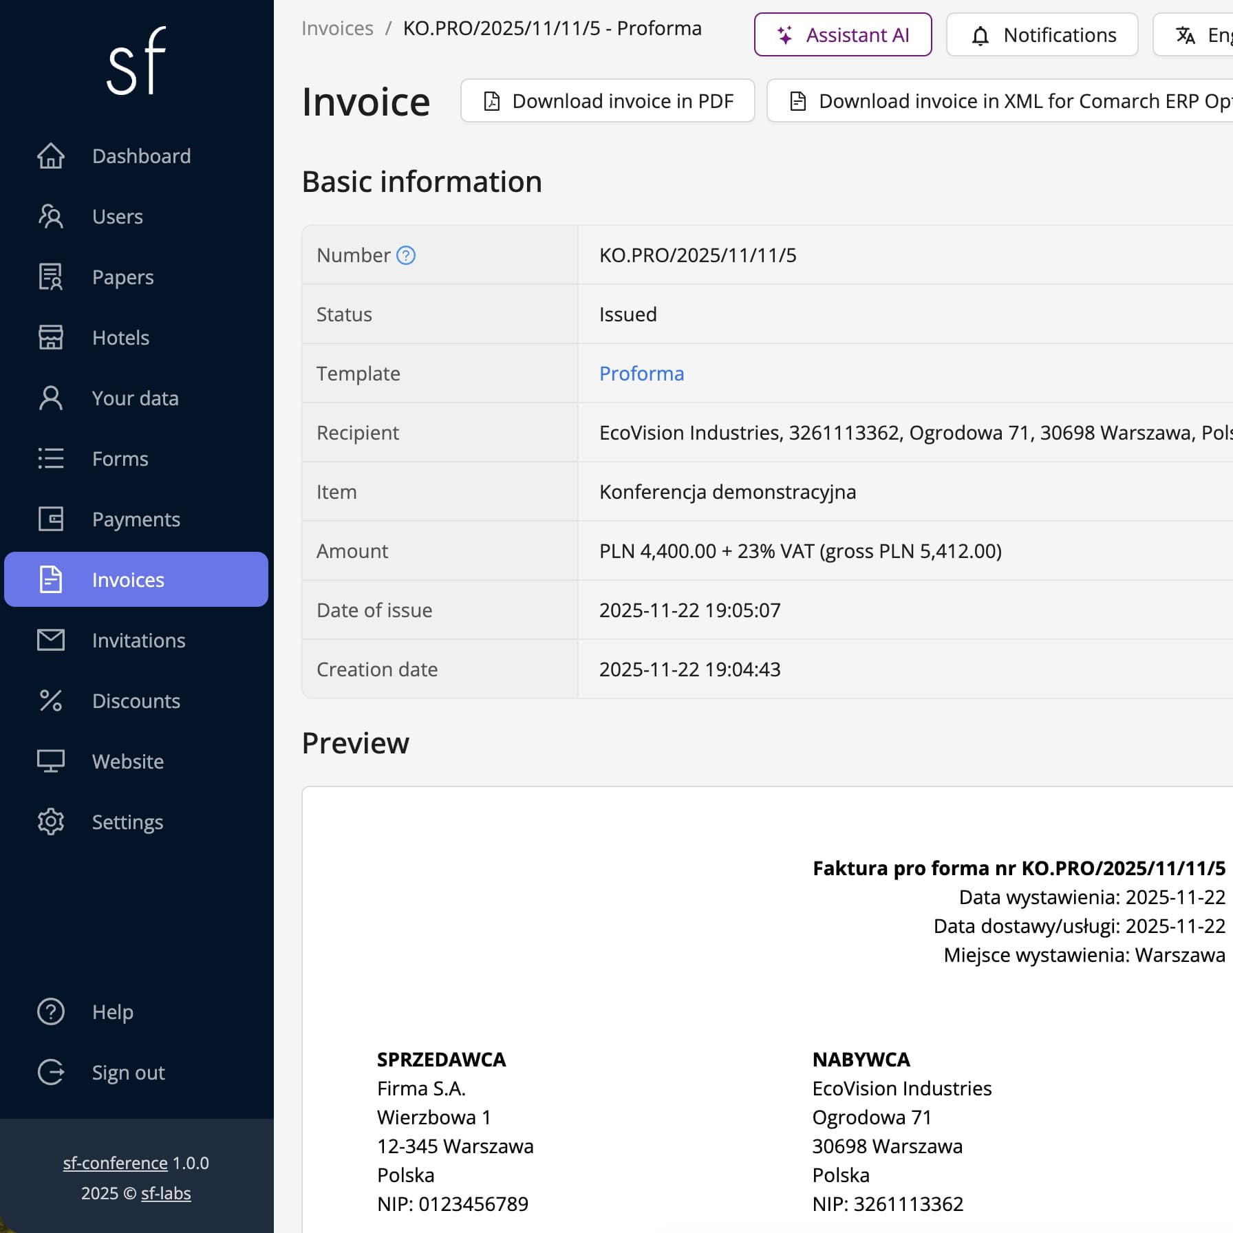Open the Invitations envelope icon
1233x1233 pixels.
pyautogui.click(x=50, y=640)
